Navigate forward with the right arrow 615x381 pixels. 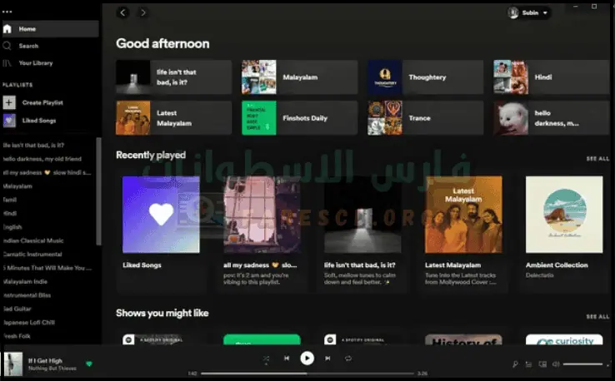[x=143, y=12]
